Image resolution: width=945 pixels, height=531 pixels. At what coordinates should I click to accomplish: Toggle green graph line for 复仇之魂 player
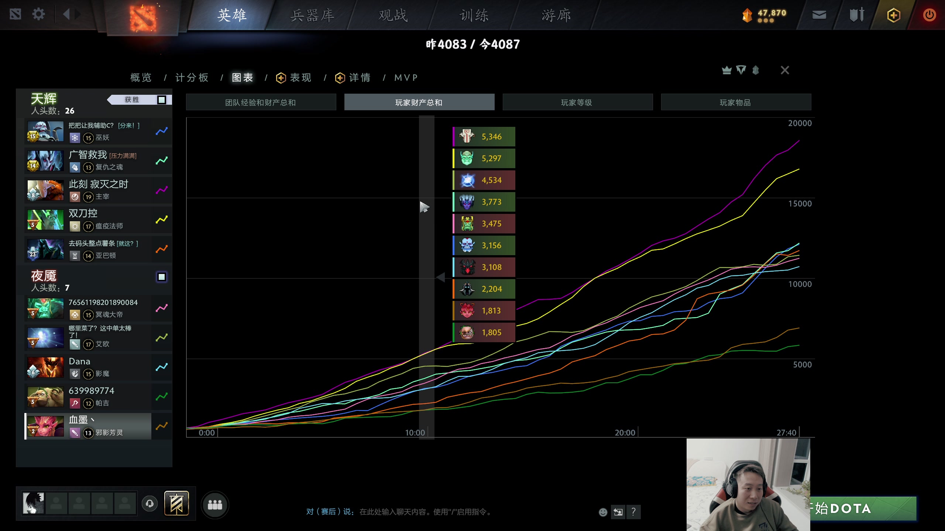pos(162,160)
